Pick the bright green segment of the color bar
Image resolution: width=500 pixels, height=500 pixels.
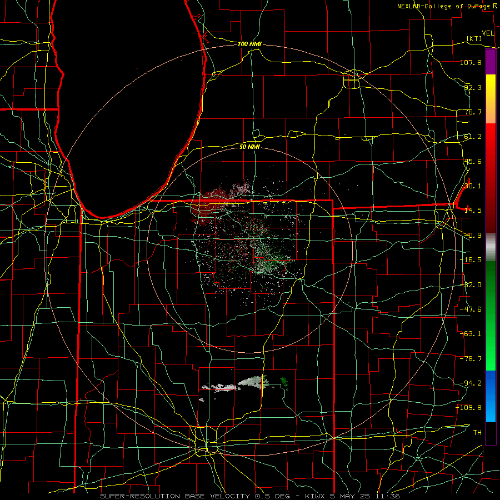(491, 357)
